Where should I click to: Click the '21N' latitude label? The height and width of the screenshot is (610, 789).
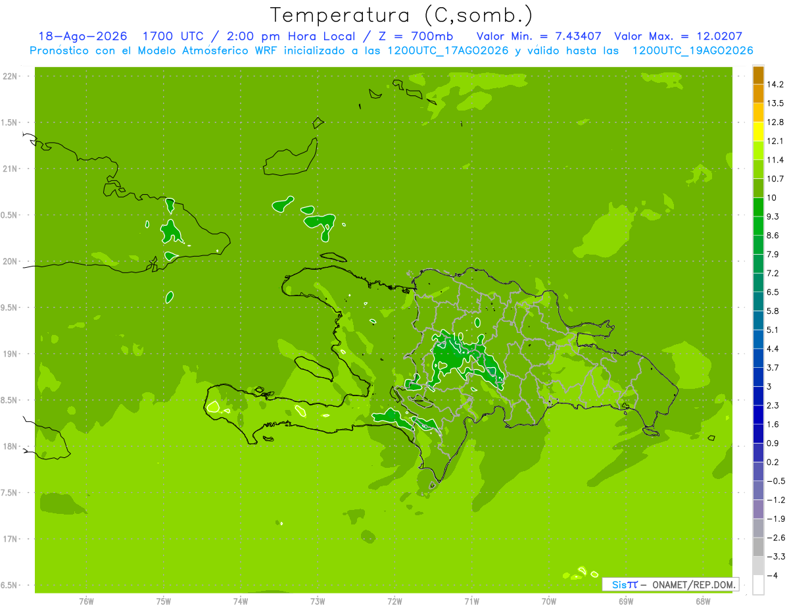10,169
